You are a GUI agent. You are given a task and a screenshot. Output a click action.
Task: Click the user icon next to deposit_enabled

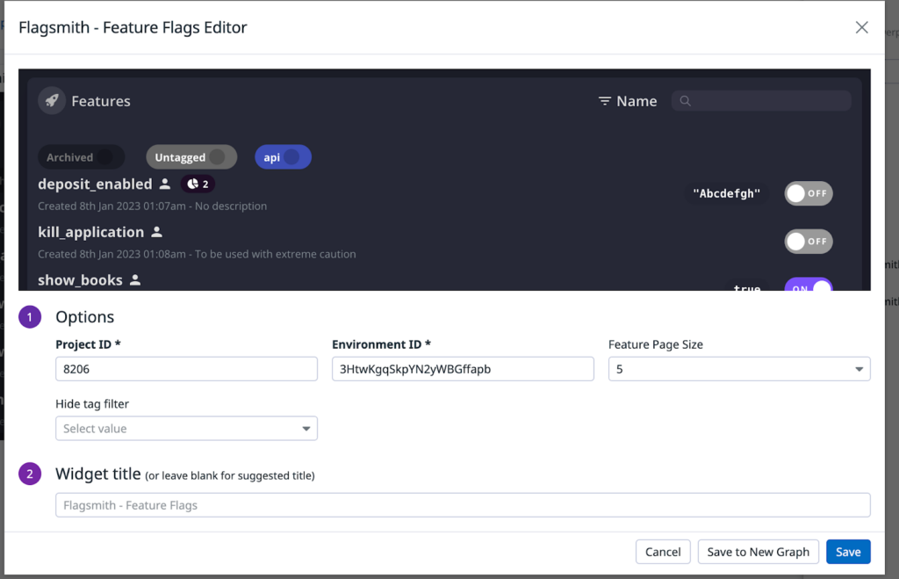click(165, 184)
